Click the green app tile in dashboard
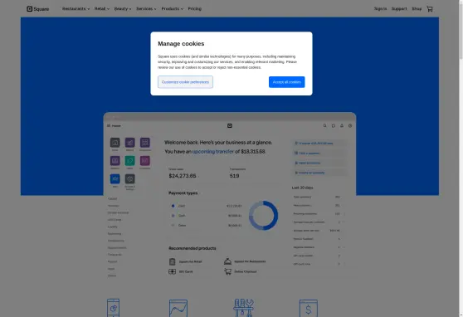This screenshot has height=317, width=463. (x=130, y=161)
